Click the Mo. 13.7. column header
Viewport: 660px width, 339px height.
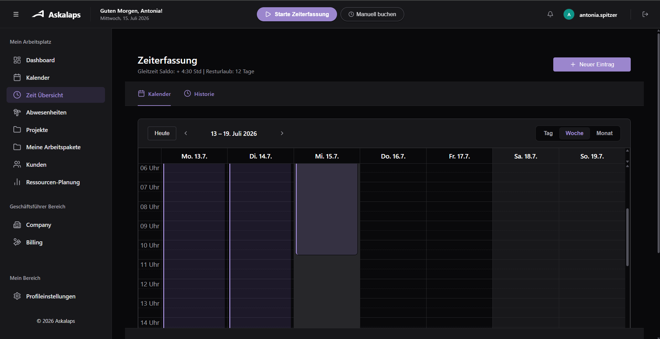tap(195, 156)
